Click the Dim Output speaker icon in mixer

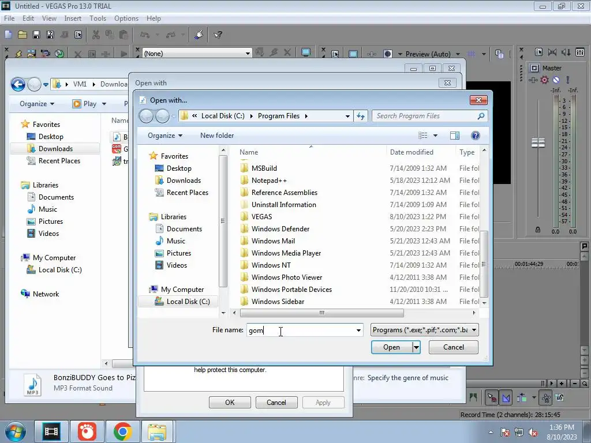coord(566,52)
